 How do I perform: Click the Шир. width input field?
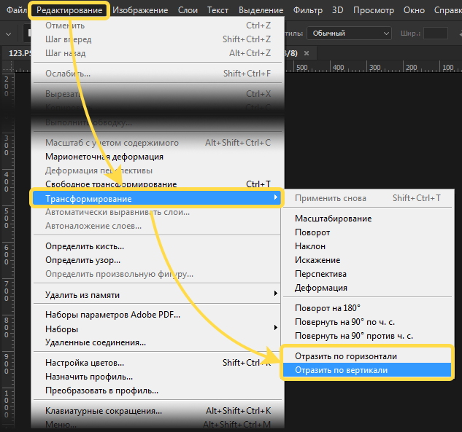pos(436,33)
